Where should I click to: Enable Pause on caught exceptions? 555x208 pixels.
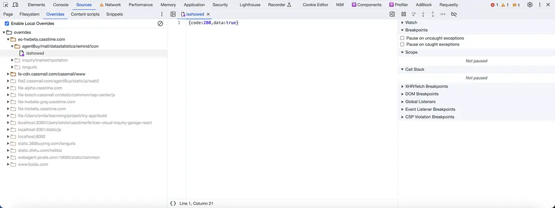click(x=402, y=45)
